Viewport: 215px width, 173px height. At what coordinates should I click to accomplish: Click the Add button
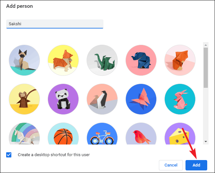pos(196,165)
